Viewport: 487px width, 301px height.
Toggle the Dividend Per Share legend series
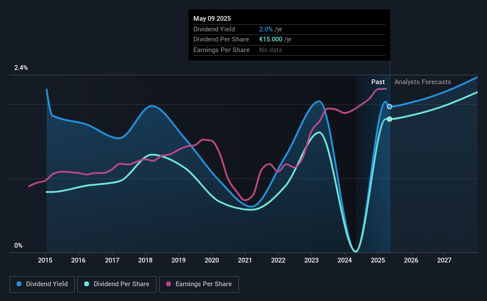pos(117,284)
